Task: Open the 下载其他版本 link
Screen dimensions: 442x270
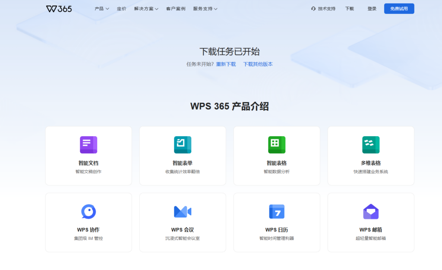Action: click(258, 63)
